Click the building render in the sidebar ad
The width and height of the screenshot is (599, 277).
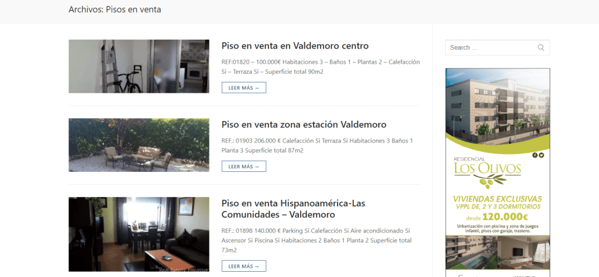498,105
